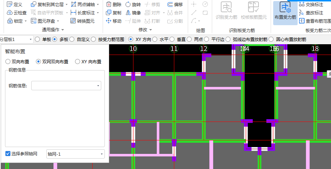This screenshot has width=331, height=169.
Task: Select 双网双向布置 radio option
Action: 38,62
